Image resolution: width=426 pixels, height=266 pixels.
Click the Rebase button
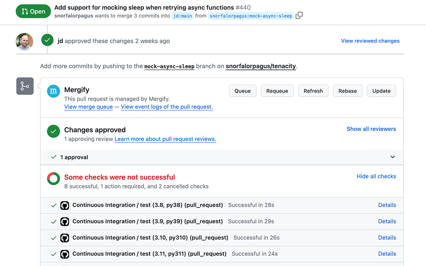(347, 91)
